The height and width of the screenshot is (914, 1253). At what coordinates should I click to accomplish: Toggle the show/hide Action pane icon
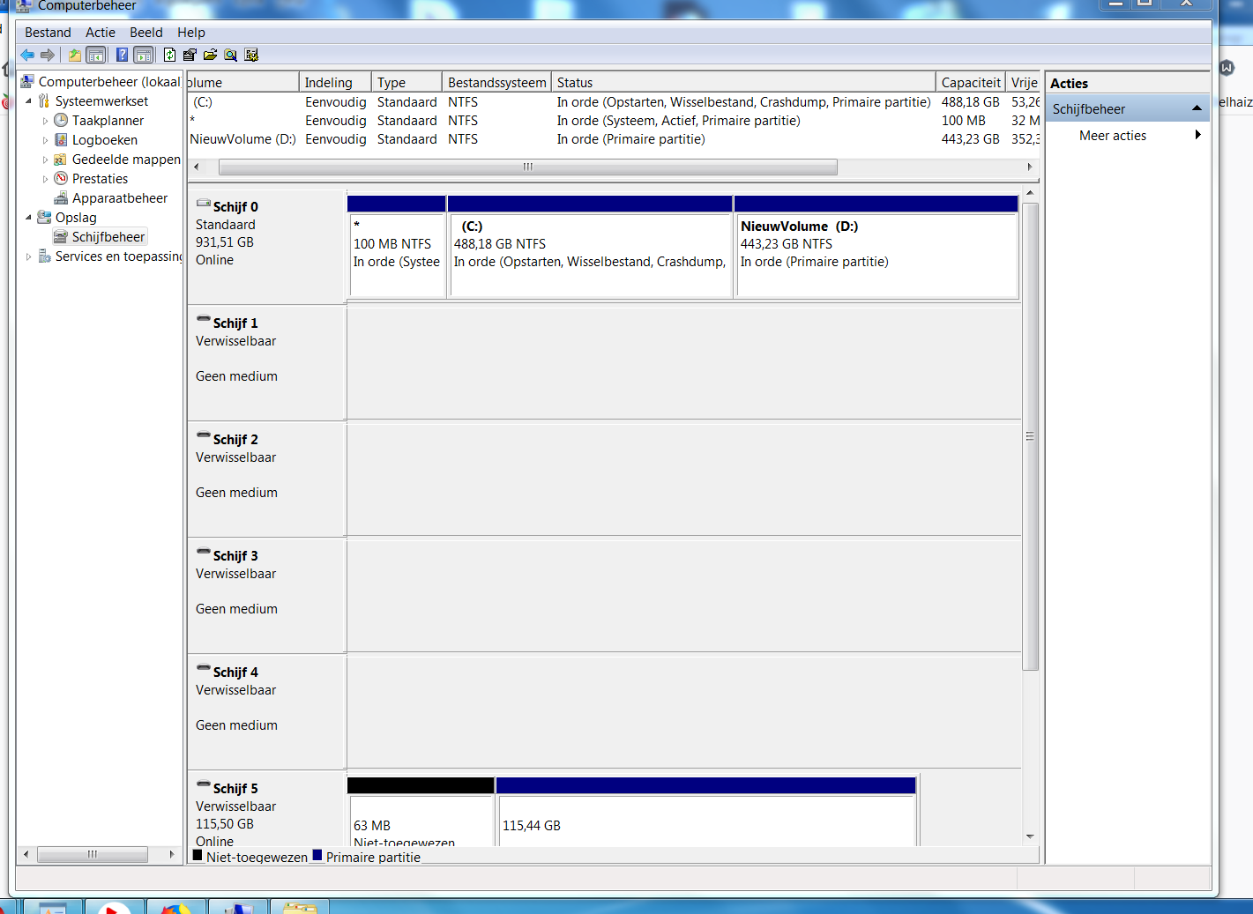[x=144, y=55]
